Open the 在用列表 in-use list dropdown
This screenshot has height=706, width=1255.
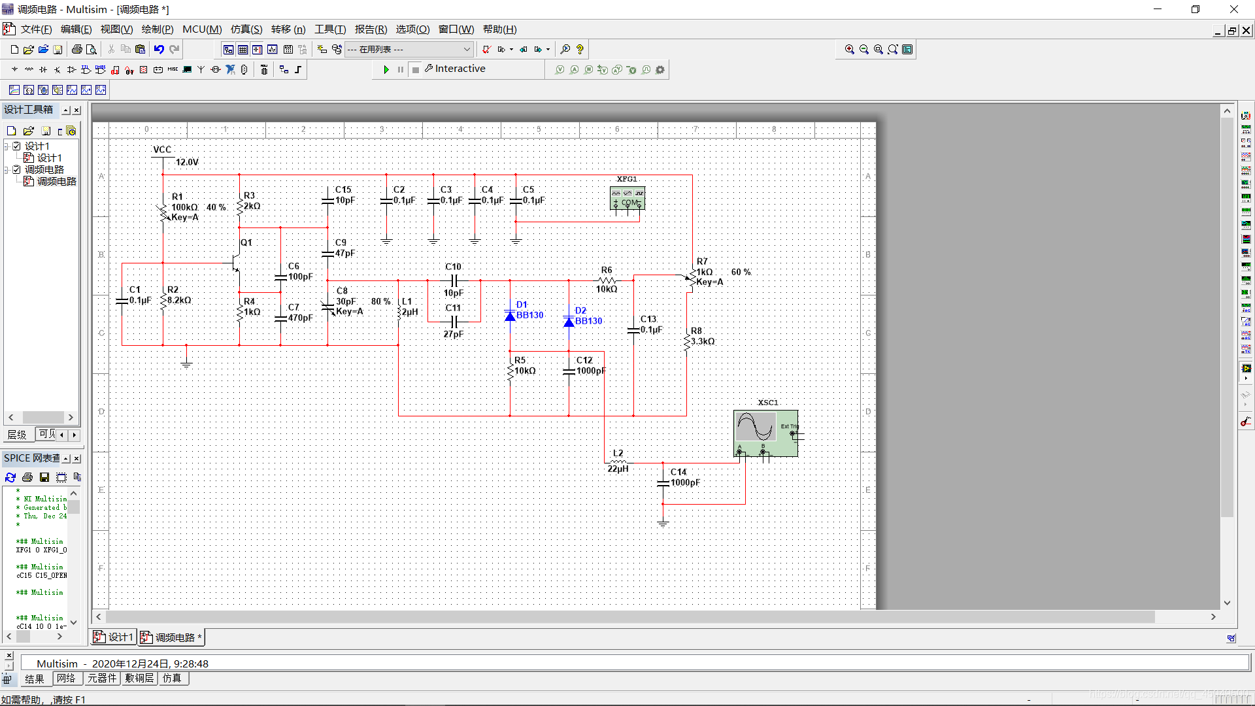(467, 49)
